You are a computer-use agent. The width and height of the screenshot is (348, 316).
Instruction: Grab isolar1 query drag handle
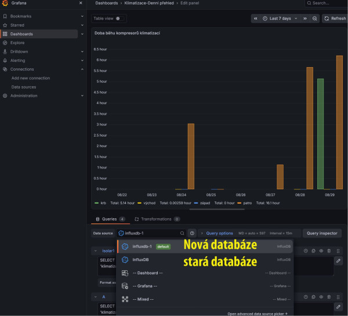click(338, 251)
